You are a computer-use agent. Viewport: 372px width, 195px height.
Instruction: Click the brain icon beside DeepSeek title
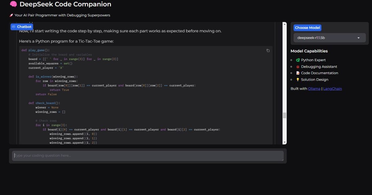[13, 4]
